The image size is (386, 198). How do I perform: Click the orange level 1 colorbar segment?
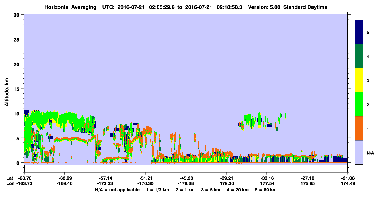point(359,128)
